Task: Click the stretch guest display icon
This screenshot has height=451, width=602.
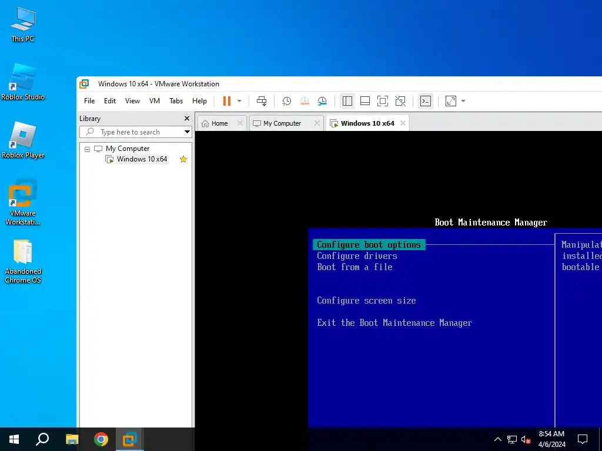Action: click(x=451, y=101)
